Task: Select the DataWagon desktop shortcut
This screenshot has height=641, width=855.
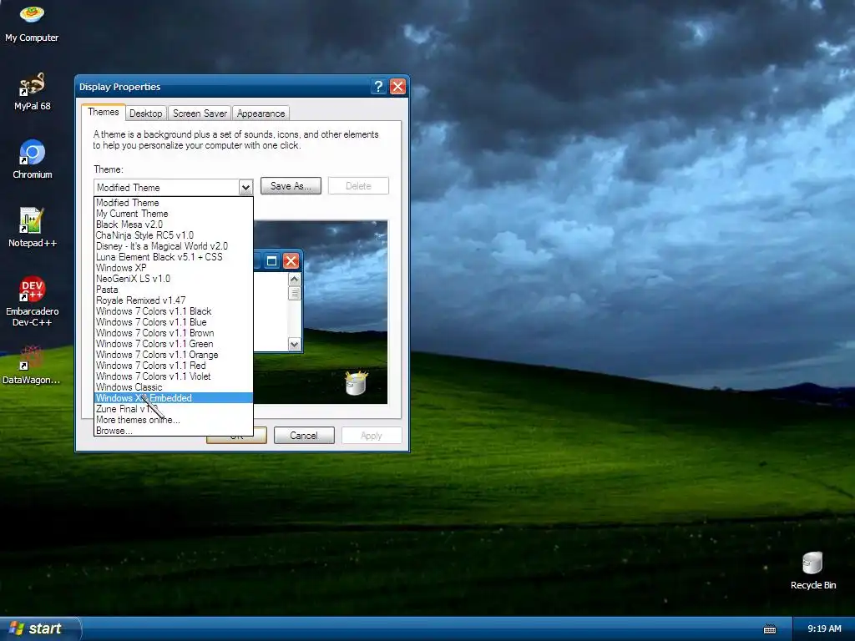Action: (x=32, y=365)
